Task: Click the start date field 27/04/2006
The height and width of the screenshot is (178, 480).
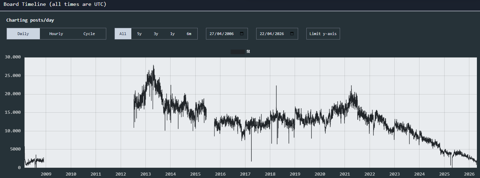Action: coord(227,34)
